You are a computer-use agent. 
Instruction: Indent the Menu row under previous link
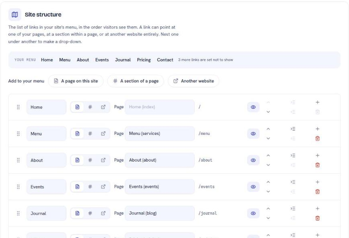293,129
